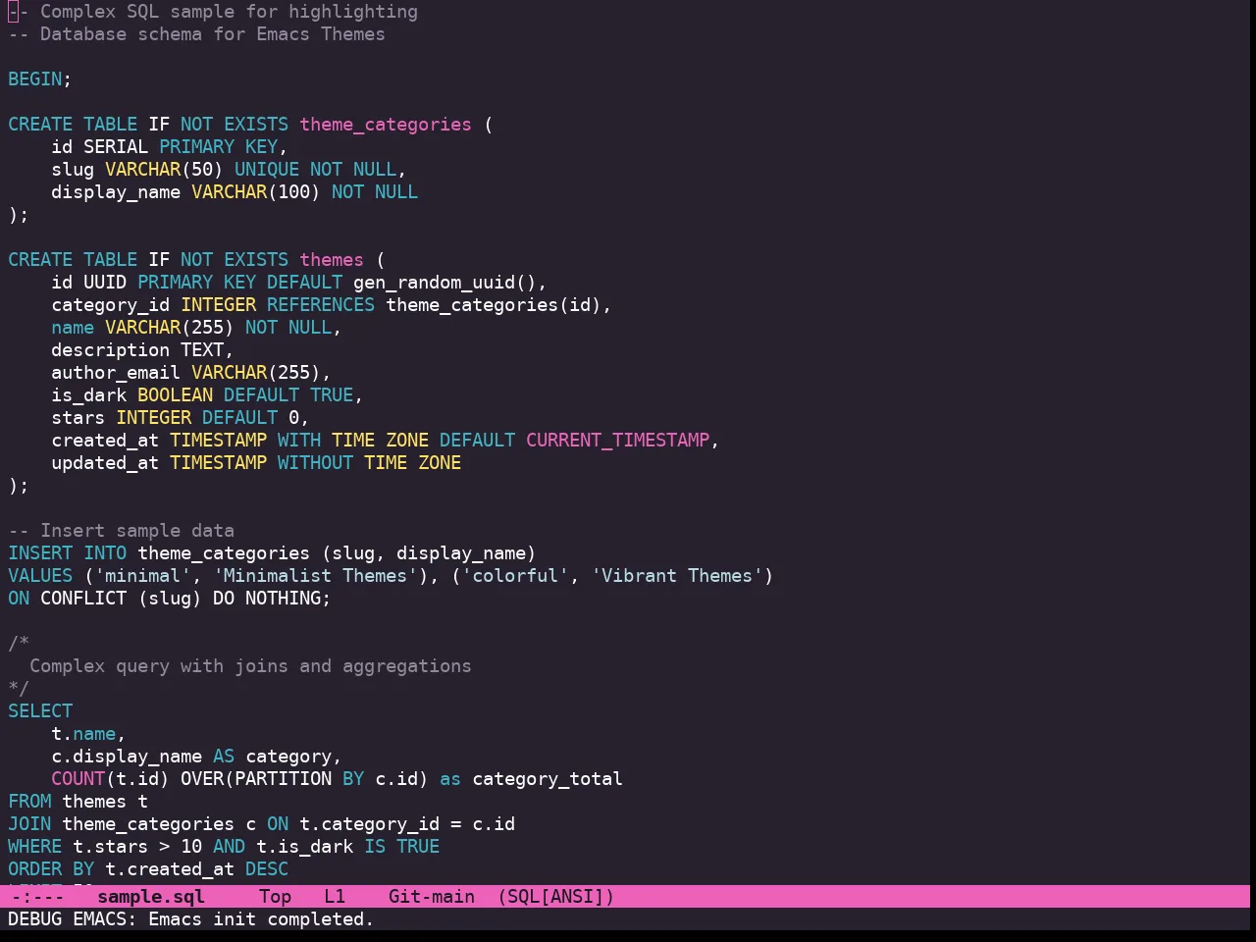The width and height of the screenshot is (1256, 942).
Task: Click c.display_name in the SELECT list
Action: coord(127,757)
